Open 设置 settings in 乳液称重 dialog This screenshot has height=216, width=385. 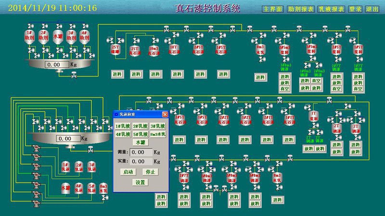(140, 182)
